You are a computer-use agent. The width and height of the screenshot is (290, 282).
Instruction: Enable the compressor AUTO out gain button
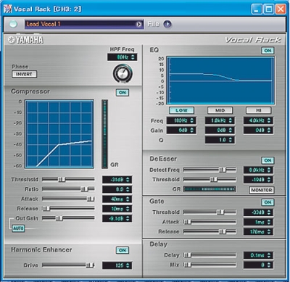pos(18,228)
